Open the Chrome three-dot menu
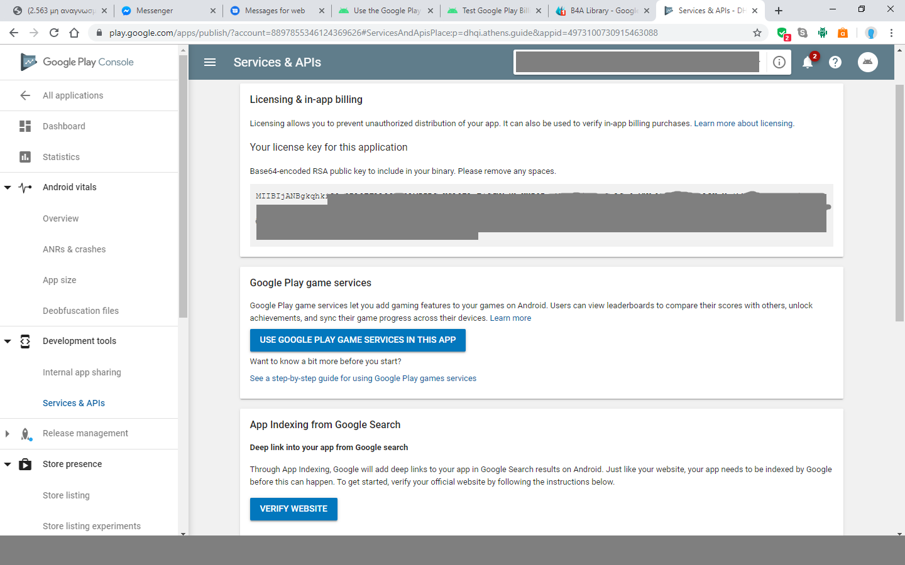The height and width of the screenshot is (565, 905). click(891, 33)
